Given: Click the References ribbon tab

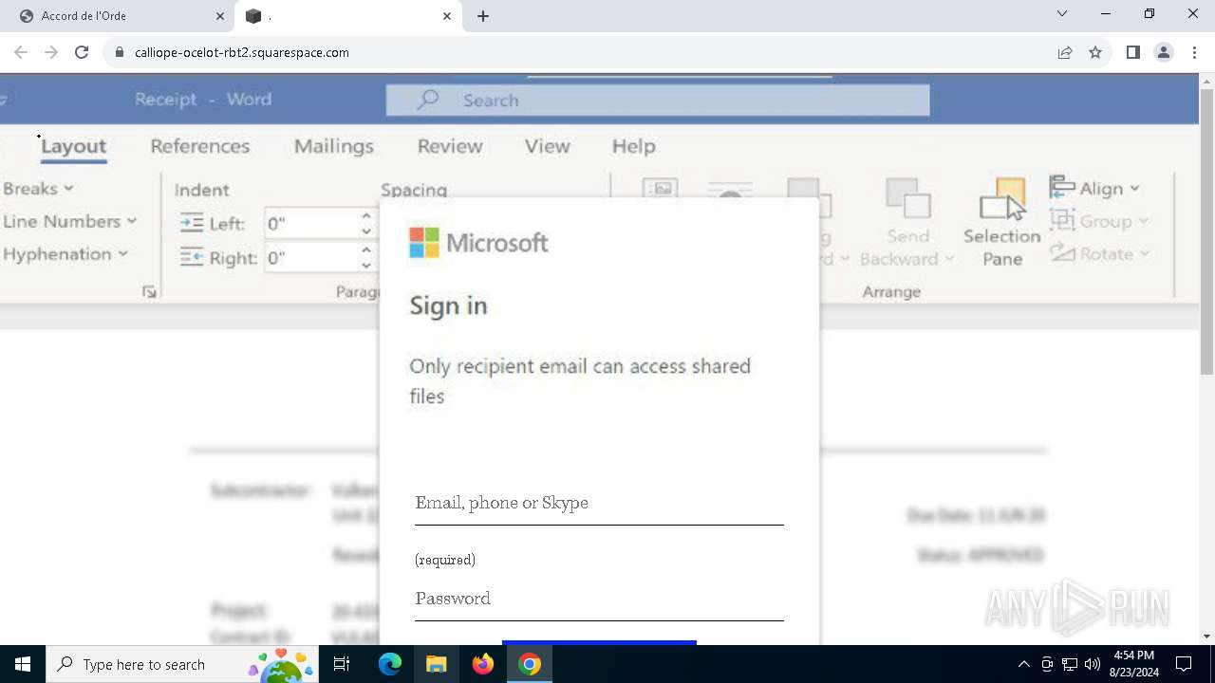Looking at the screenshot, I should pyautogui.click(x=200, y=146).
